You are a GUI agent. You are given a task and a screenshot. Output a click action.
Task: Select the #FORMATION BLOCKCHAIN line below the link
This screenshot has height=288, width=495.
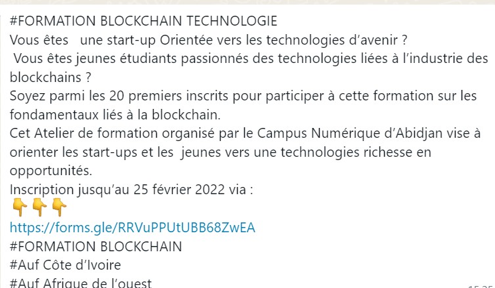(96, 247)
